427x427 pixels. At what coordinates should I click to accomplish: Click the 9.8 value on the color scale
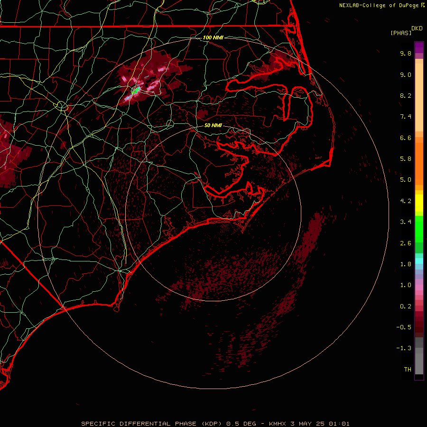(x=406, y=53)
